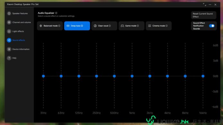Click the Game mode controller icon

(122, 26)
